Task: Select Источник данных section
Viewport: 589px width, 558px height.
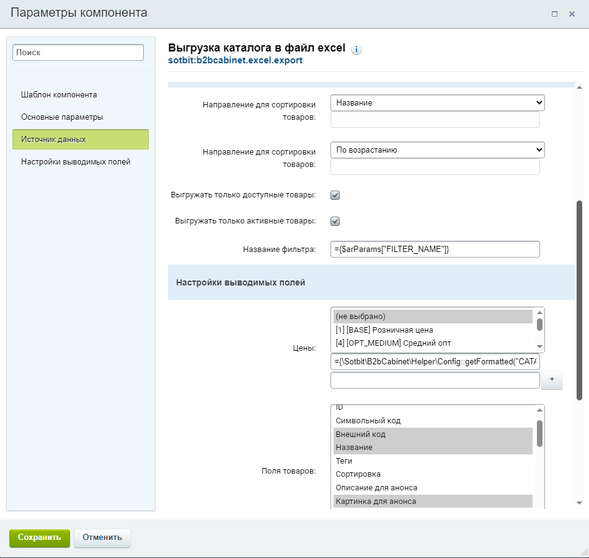Action: (x=81, y=139)
